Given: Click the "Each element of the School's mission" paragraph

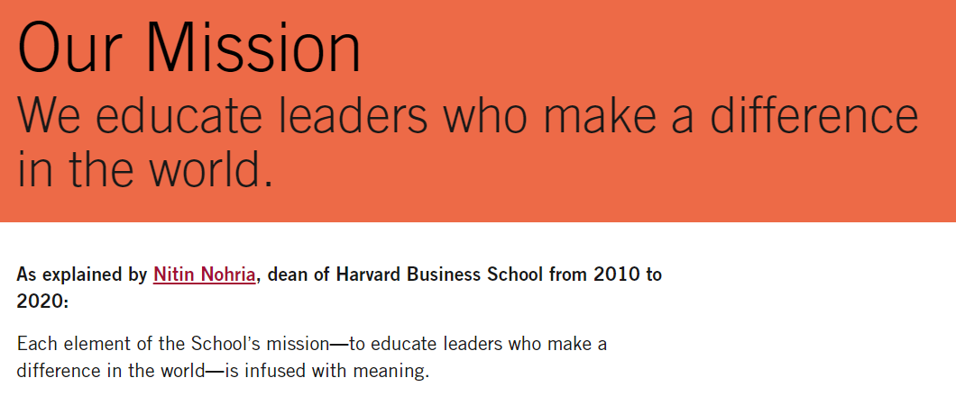Looking at the screenshot, I should click(311, 357).
